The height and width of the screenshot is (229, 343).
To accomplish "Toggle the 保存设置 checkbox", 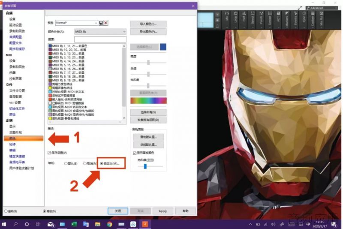I will click(49, 153).
